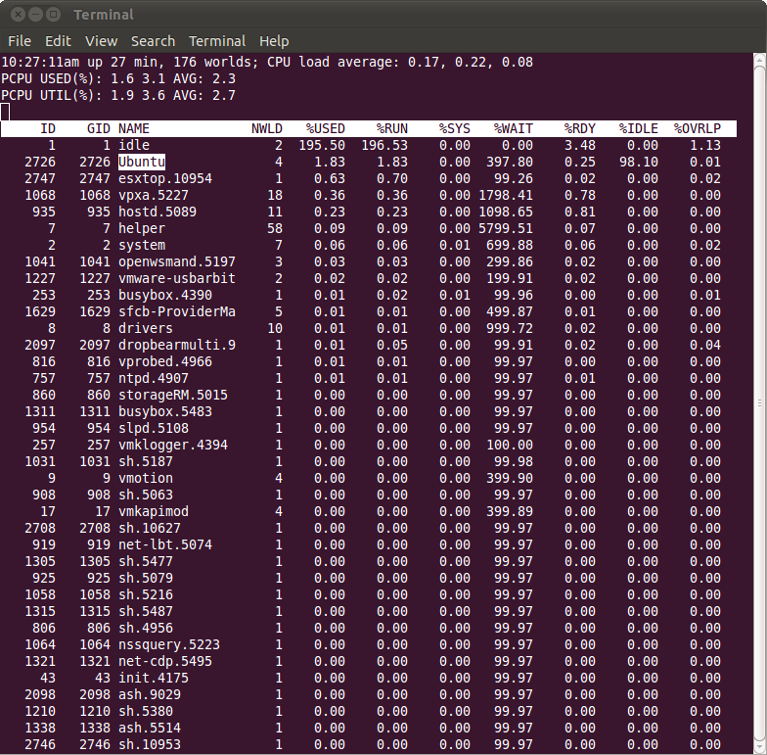
Task: Select the dropbearmulti.9 process name
Action: coord(177,345)
